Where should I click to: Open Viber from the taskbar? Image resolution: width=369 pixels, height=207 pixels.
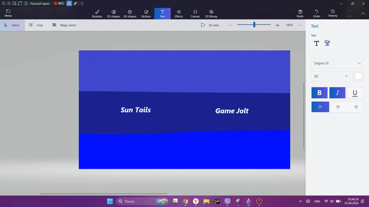(227, 201)
